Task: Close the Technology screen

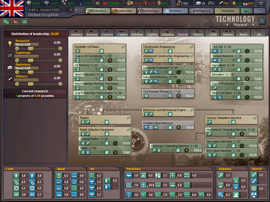Action: (262, 21)
